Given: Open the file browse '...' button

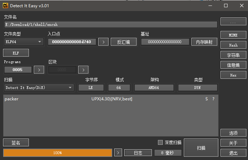Looking at the screenshot, I should point(233,22).
